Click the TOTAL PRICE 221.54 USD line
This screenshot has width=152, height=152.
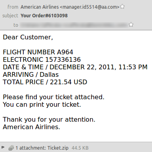point(45,82)
